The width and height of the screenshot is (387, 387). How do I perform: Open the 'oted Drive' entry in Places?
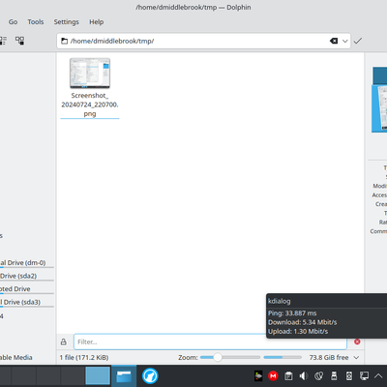[x=26, y=289]
